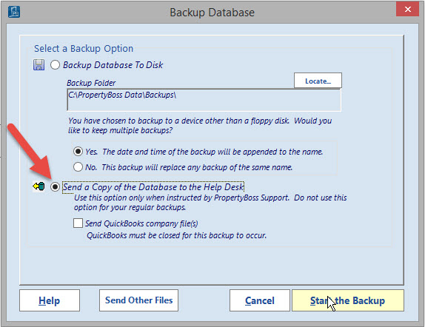Screen dimensions: 425x327
Task: Choose Yes to keep multiple backups
Action: pyautogui.click(x=78, y=151)
